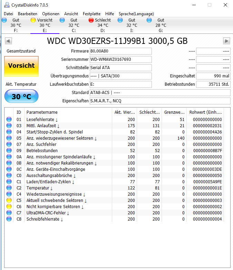Select drive F: status orb in disk bar

click(x=4, y=20)
